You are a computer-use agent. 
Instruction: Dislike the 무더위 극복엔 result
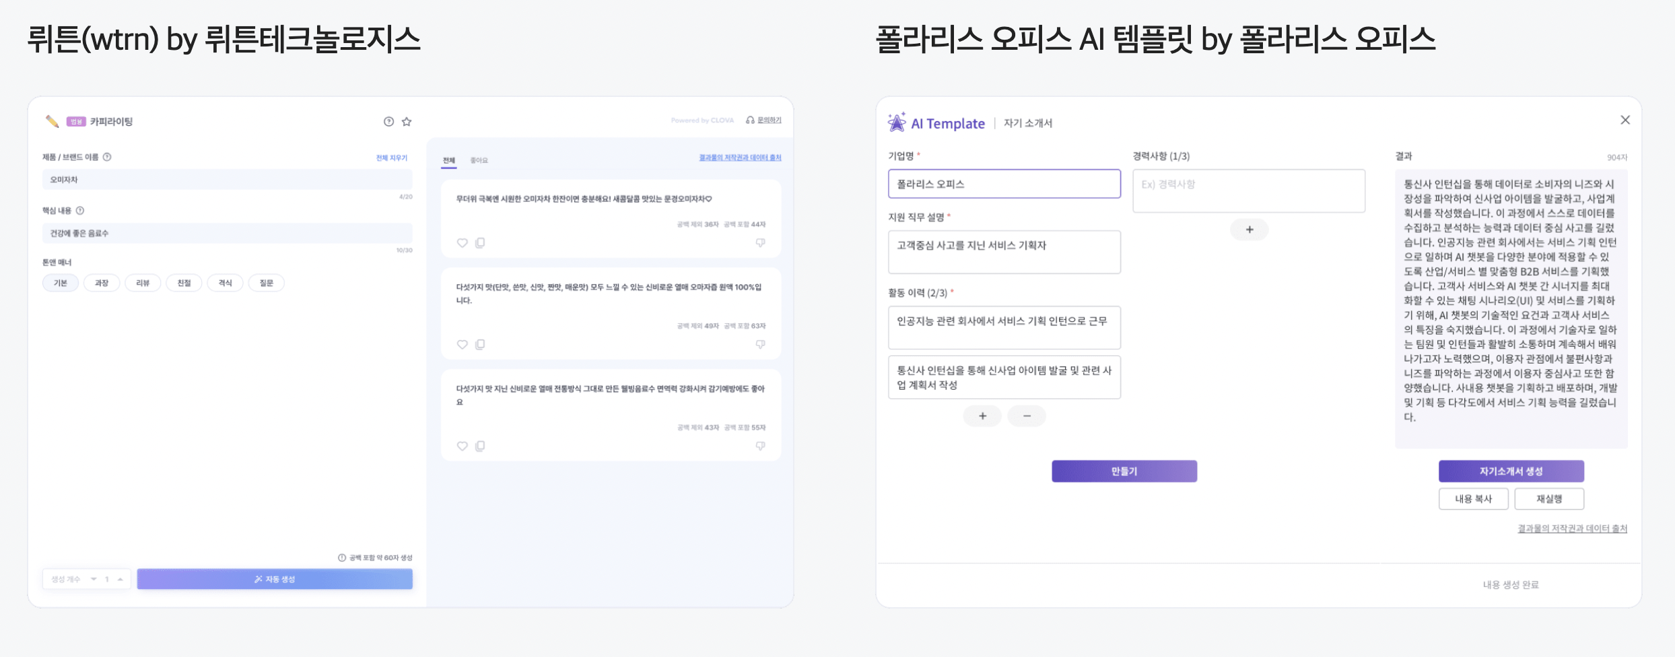pyautogui.click(x=760, y=243)
